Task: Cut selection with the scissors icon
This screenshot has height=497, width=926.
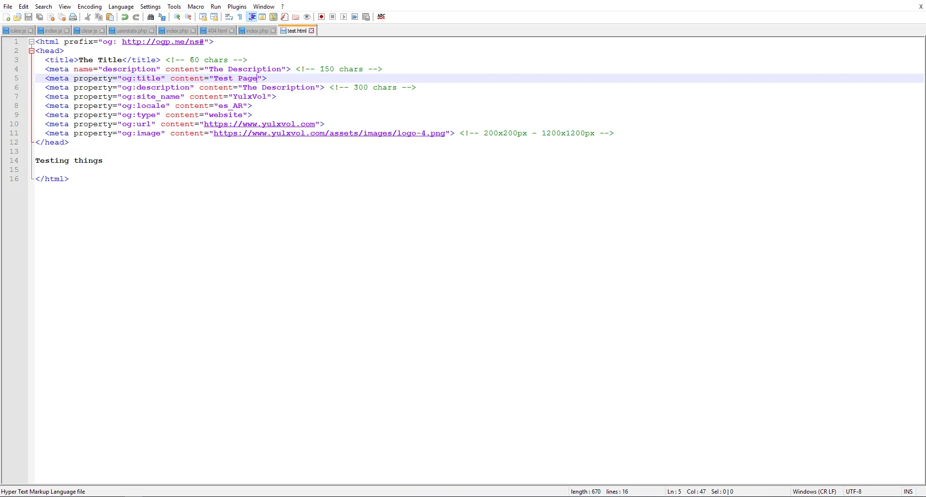Action: (x=88, y=17)
